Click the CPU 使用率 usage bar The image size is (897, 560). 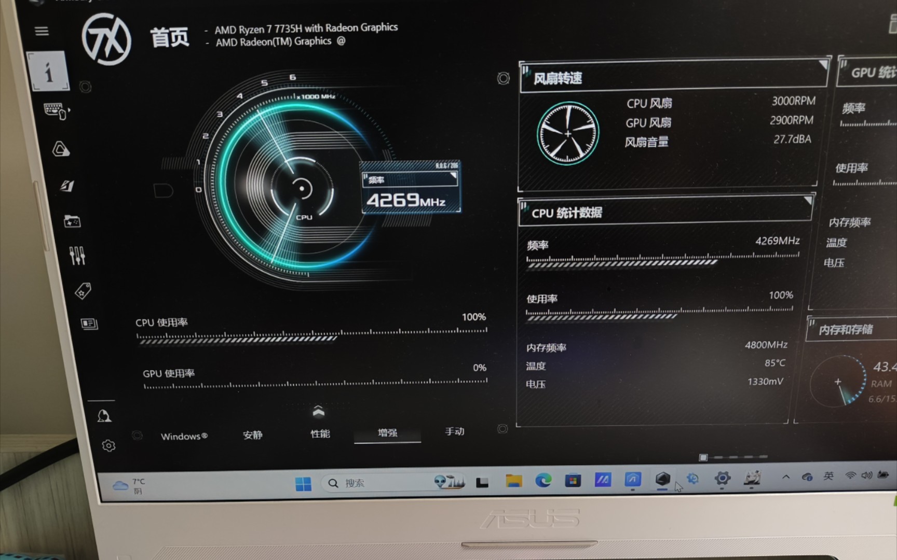coord(311,336)
